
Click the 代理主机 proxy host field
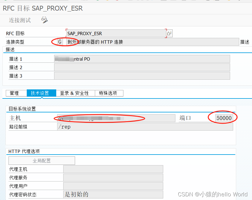click(112, 169)
